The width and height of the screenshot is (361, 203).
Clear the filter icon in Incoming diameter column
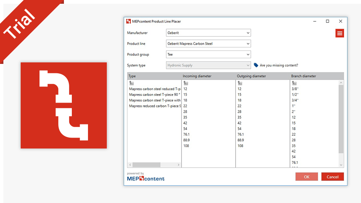click(x=186, y=83)
